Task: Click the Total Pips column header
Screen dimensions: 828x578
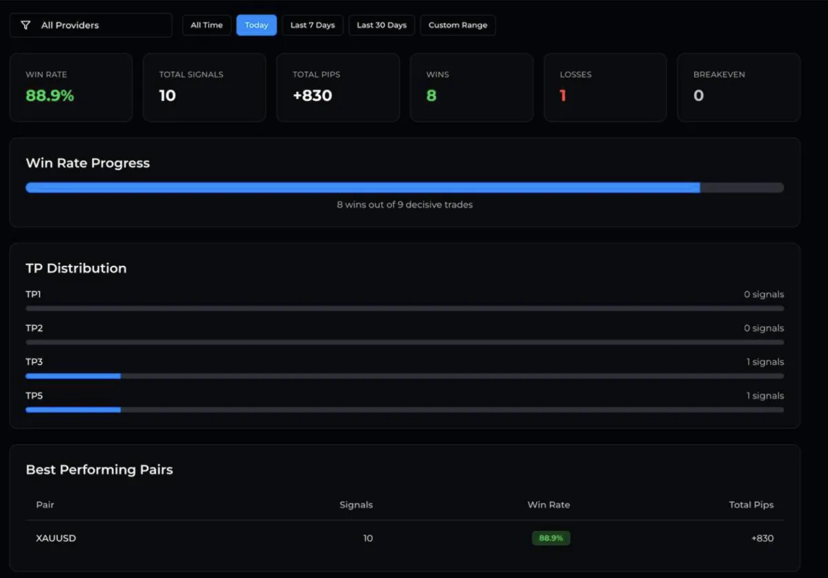Action: 751,505
